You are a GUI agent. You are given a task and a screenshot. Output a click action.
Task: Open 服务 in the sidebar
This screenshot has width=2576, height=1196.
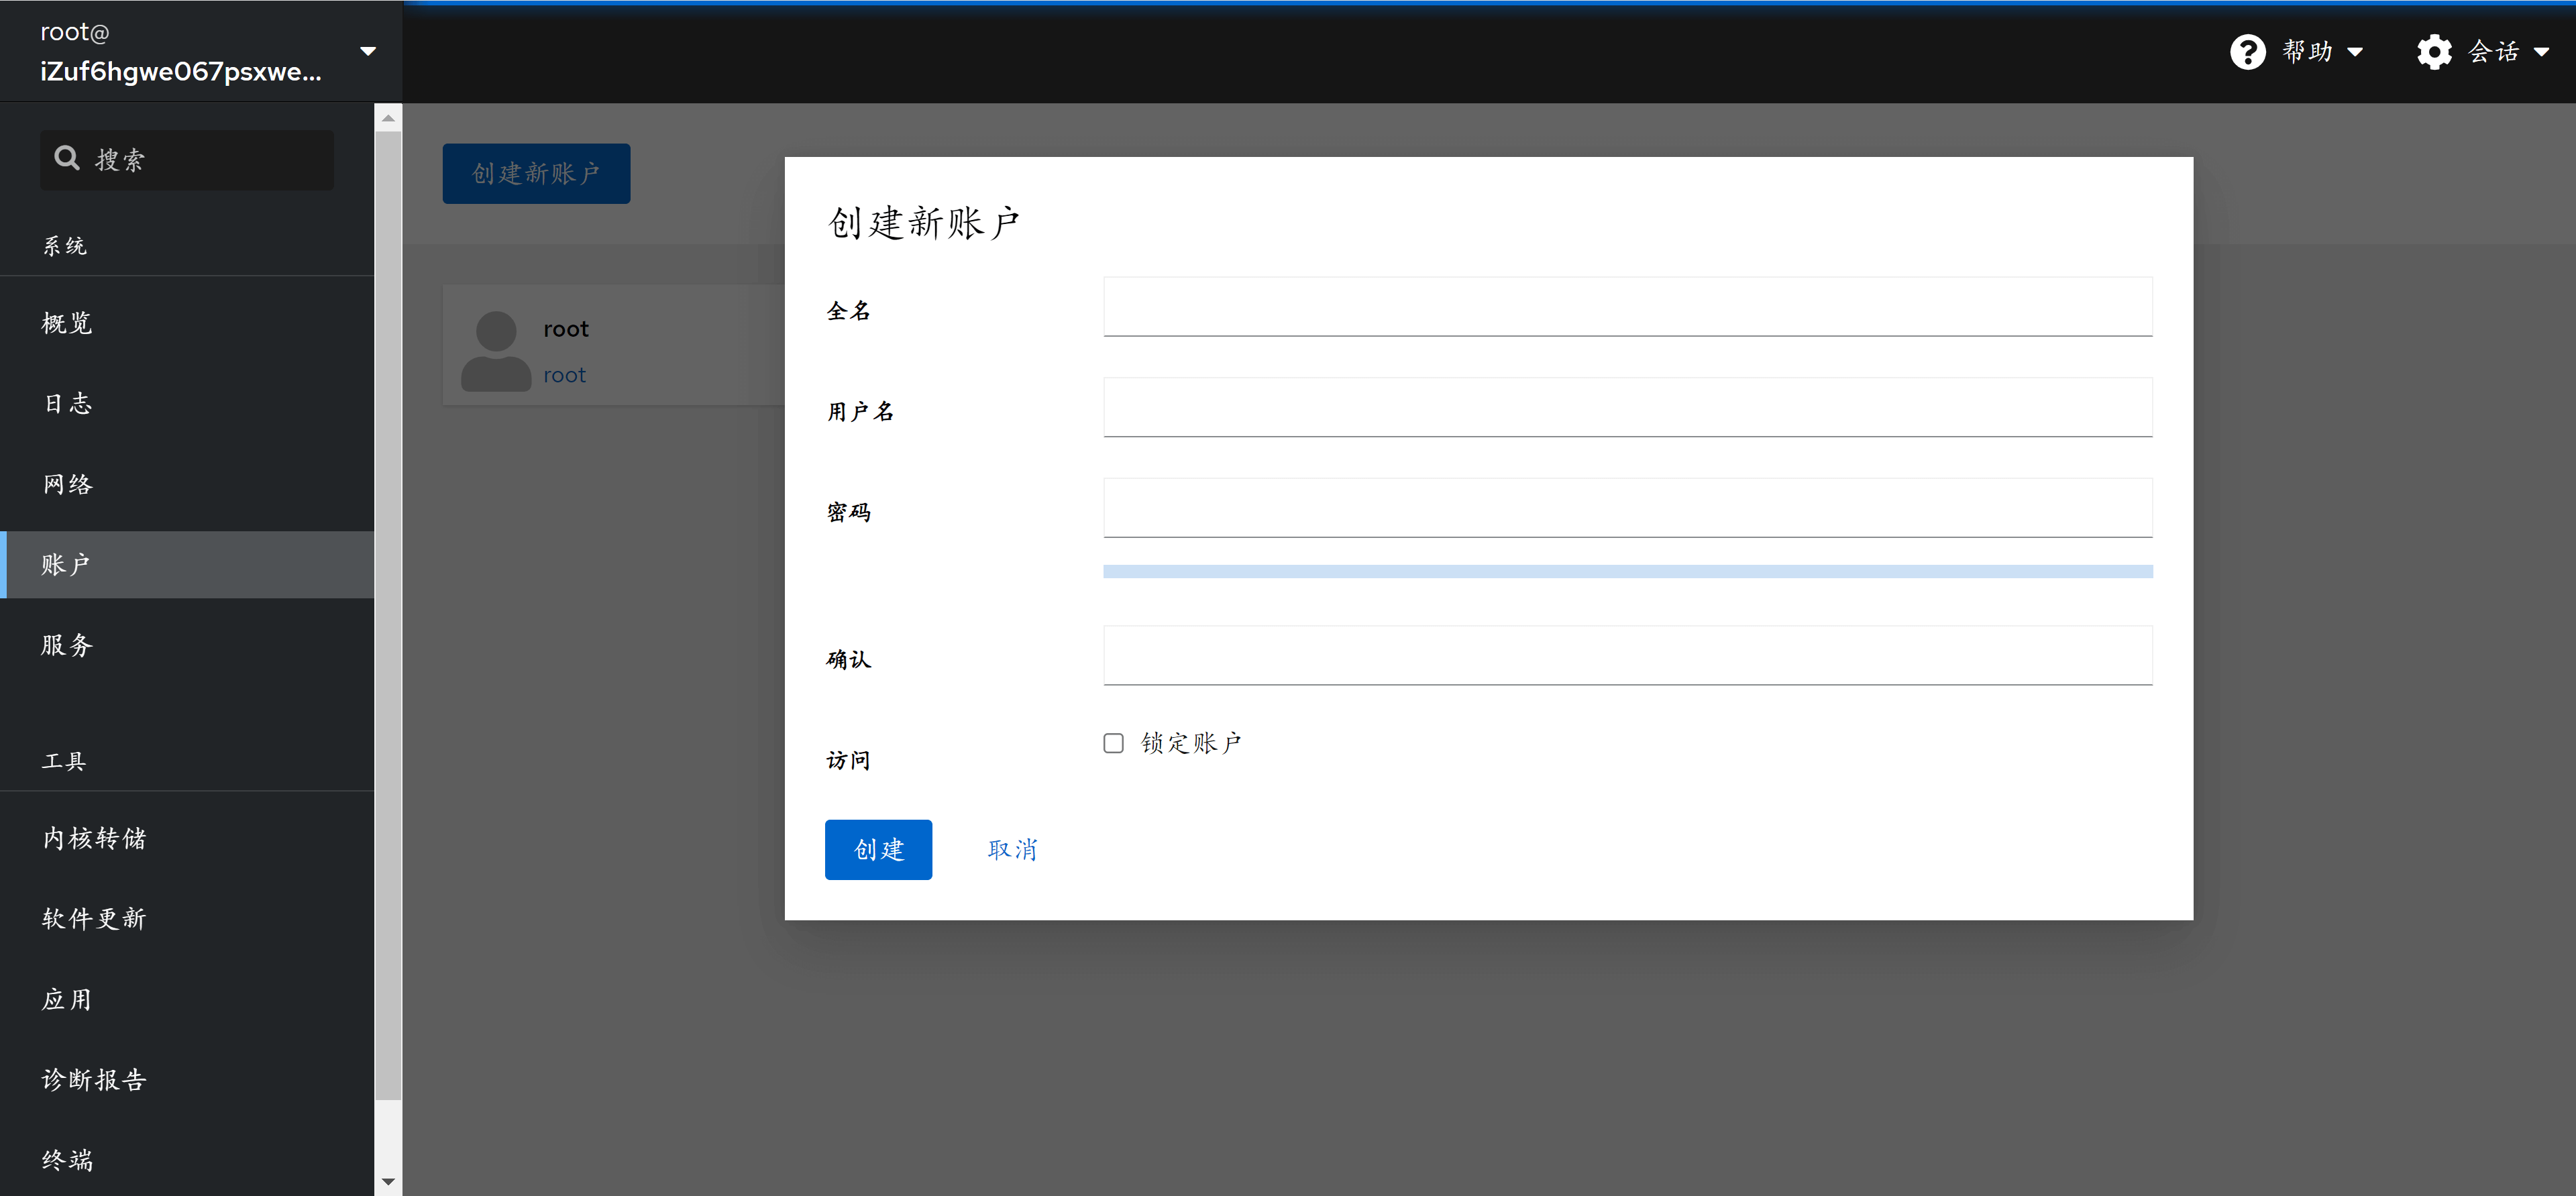tap(67, 645)
